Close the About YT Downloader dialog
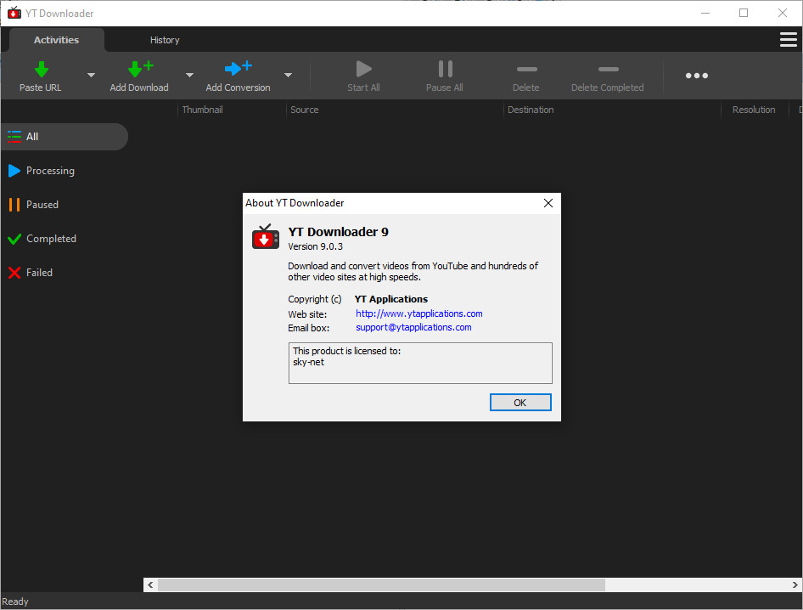The image size is (803, 610). (548, 203)
